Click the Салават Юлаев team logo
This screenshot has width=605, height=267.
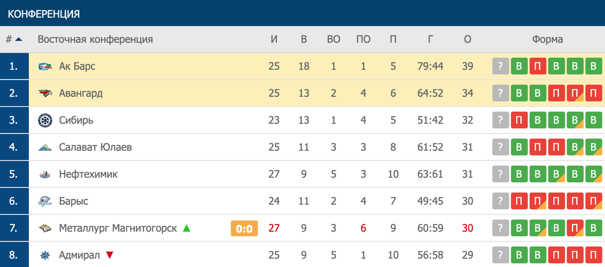pos(45,148)
